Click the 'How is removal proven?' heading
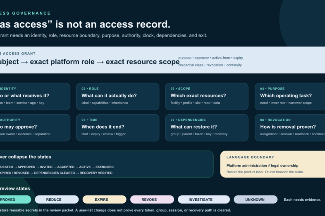 pos(288,127)
